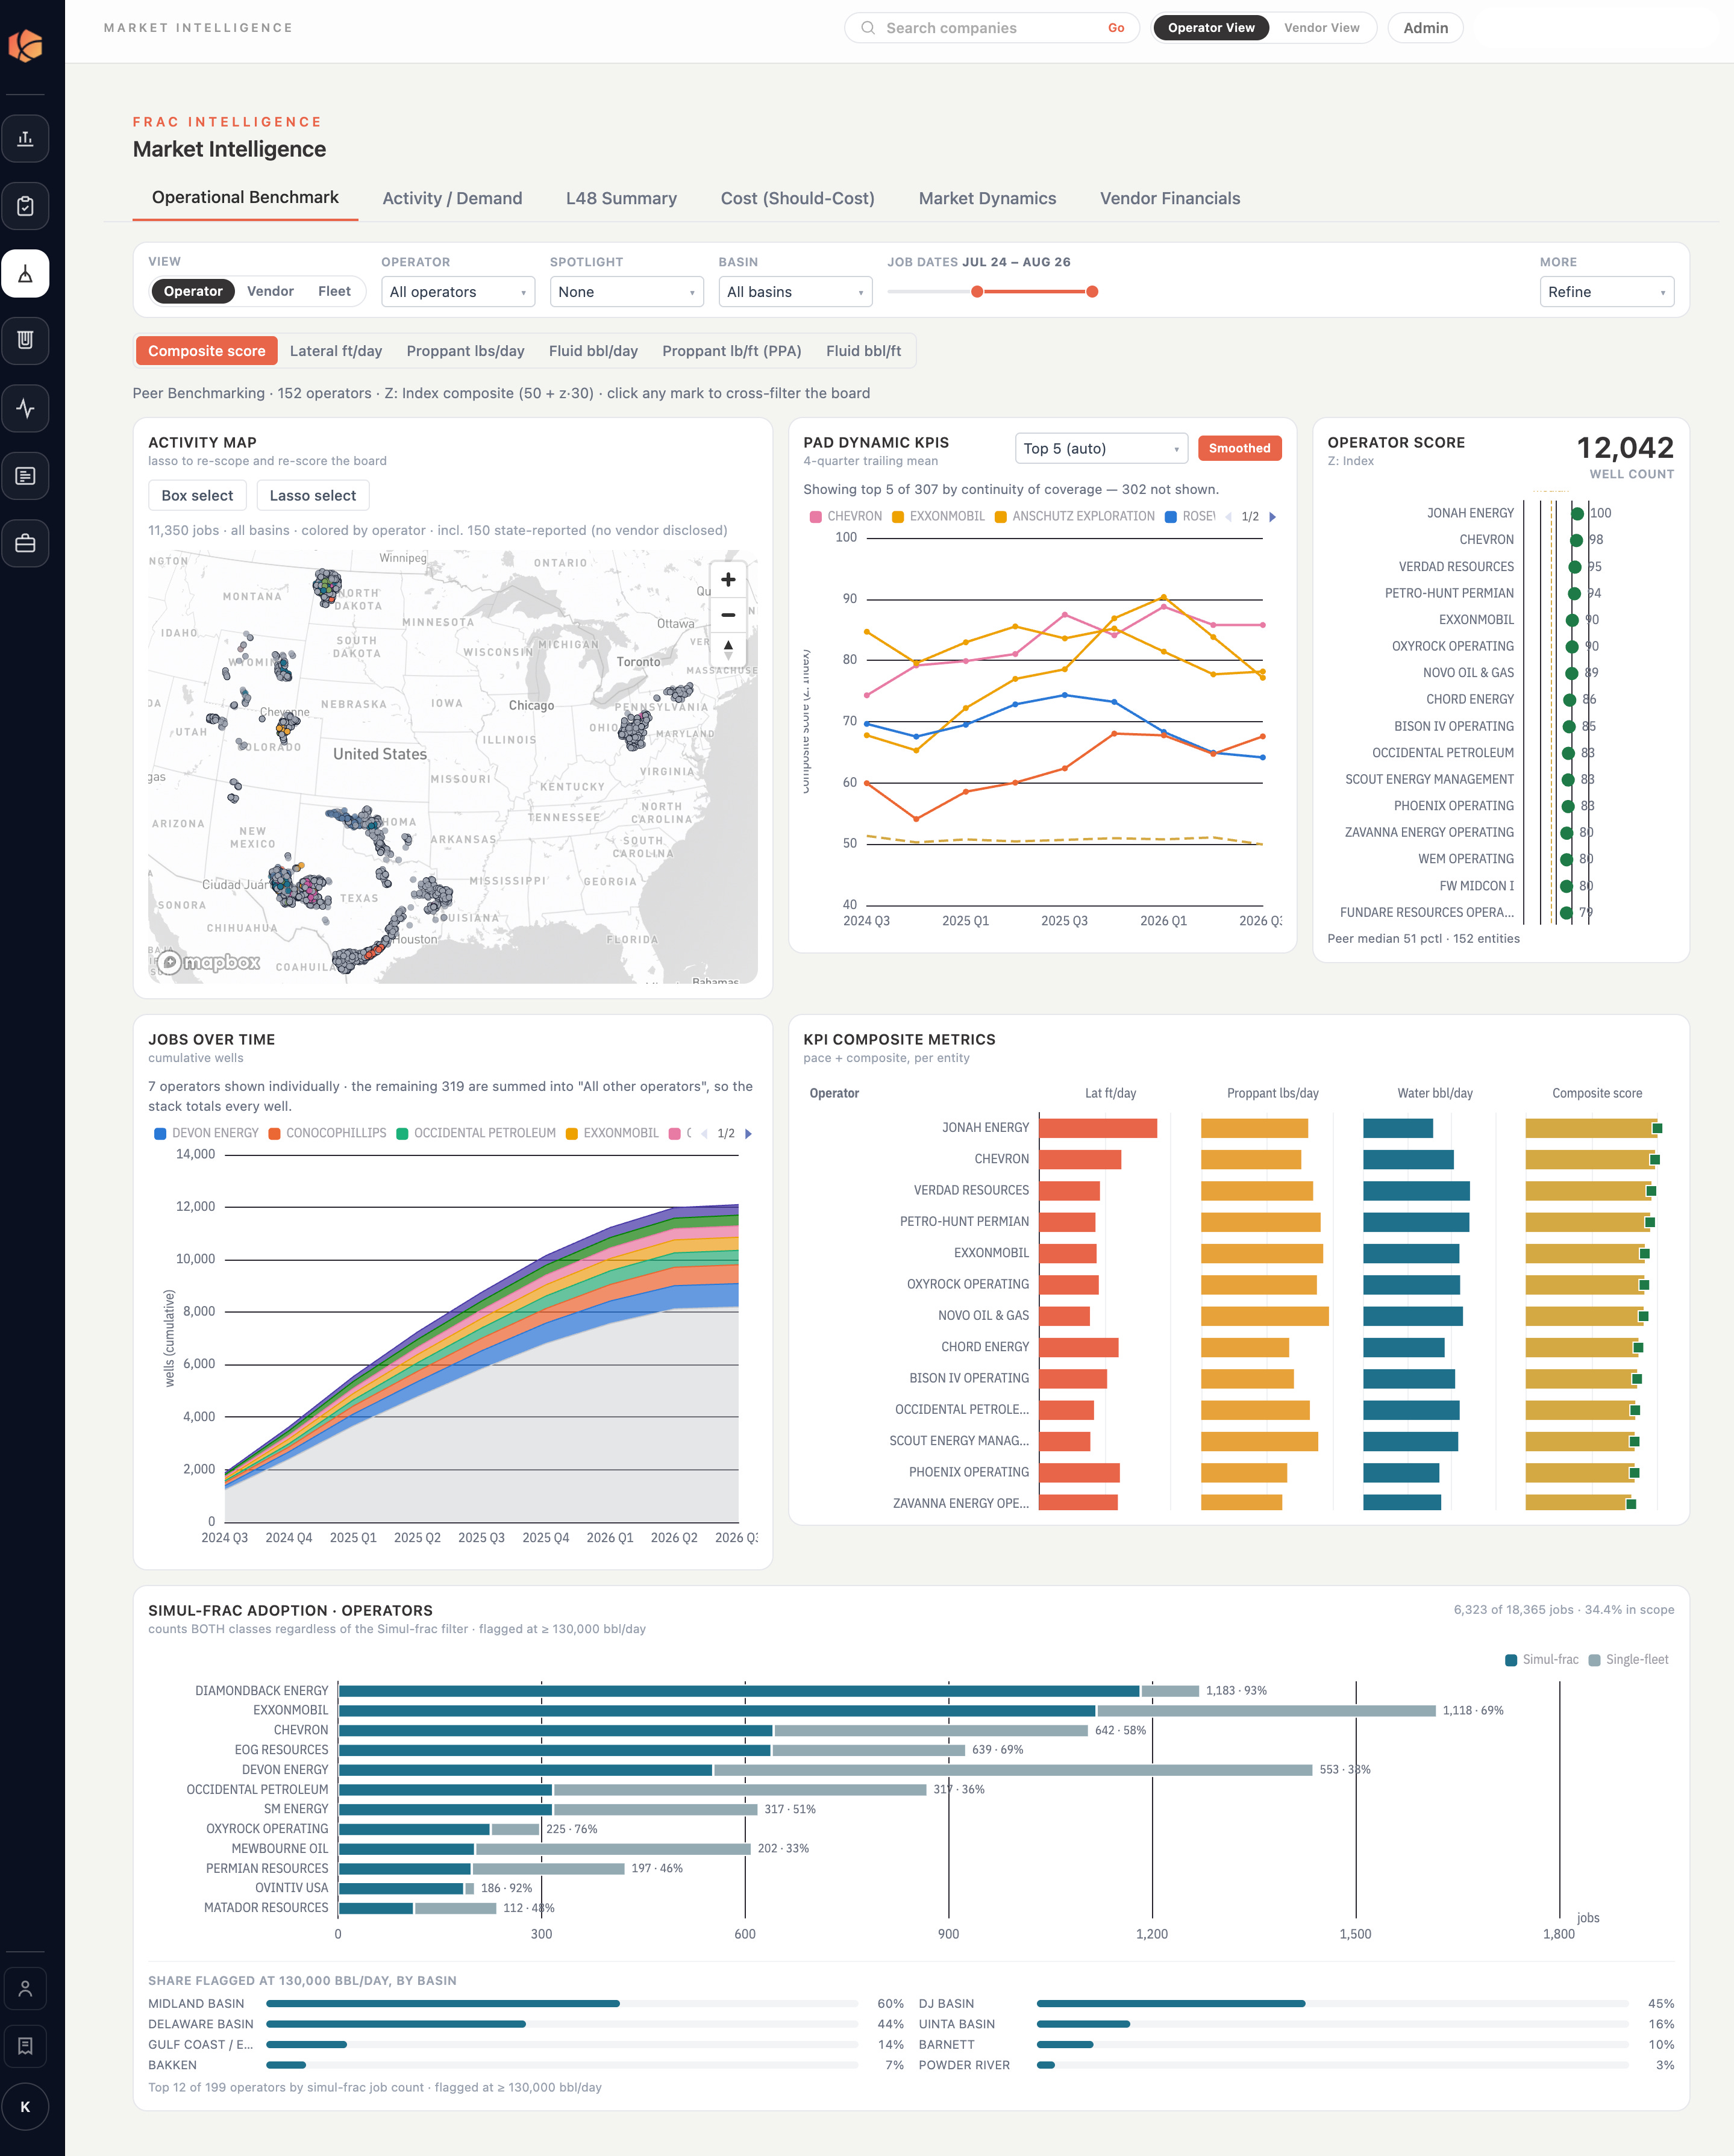The image size is (1734, 2156).
Task: Open the briefcase sidebar icon
Action: coord(25,543)
